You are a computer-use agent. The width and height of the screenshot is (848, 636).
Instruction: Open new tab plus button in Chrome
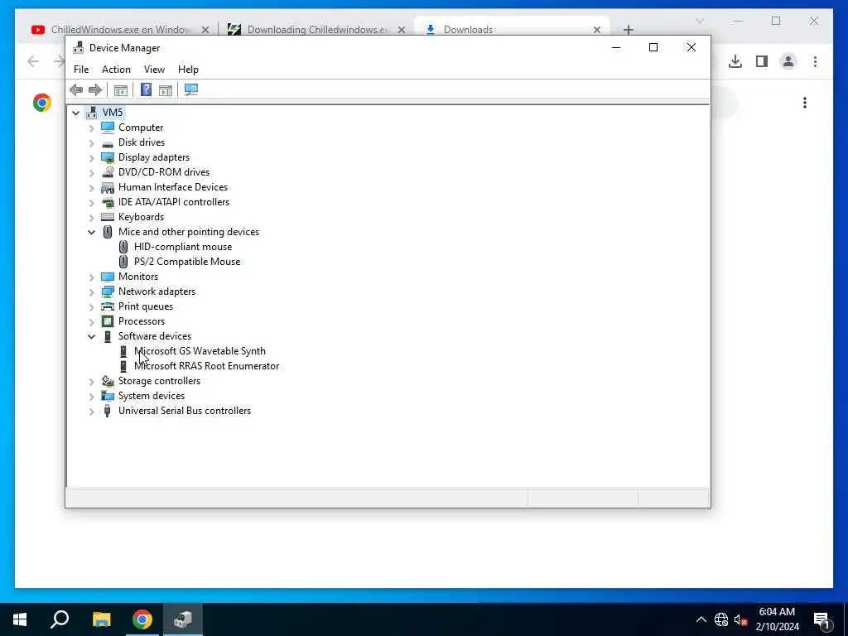point(628,30)
